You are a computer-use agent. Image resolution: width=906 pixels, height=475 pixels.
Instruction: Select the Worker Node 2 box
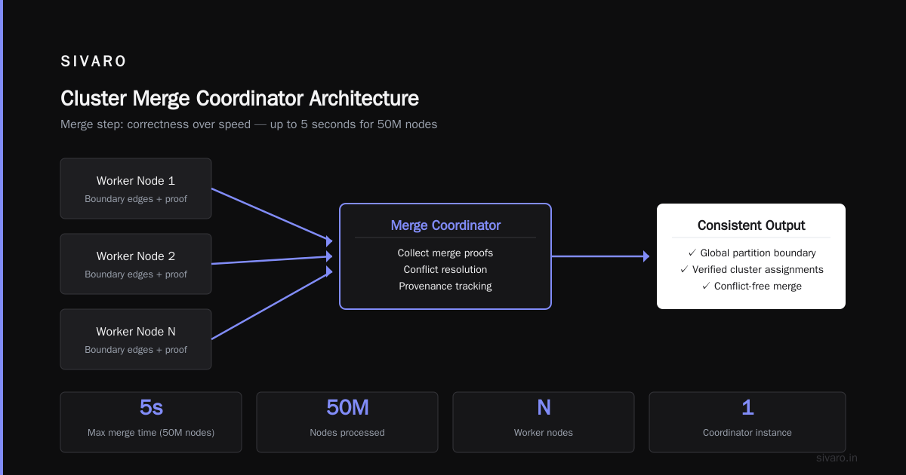[136, 264]
